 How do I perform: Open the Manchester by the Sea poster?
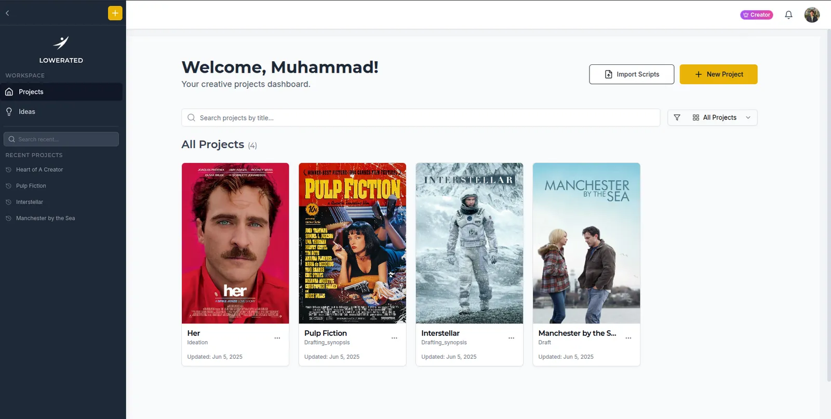click(x=586, y=243)
